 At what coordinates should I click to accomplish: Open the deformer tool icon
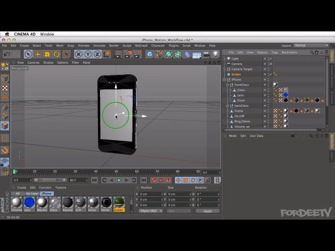[187, 54]
